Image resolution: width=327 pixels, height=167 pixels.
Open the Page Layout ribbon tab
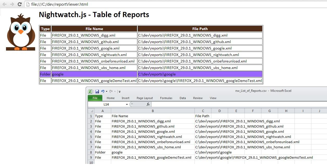point(145,98)
